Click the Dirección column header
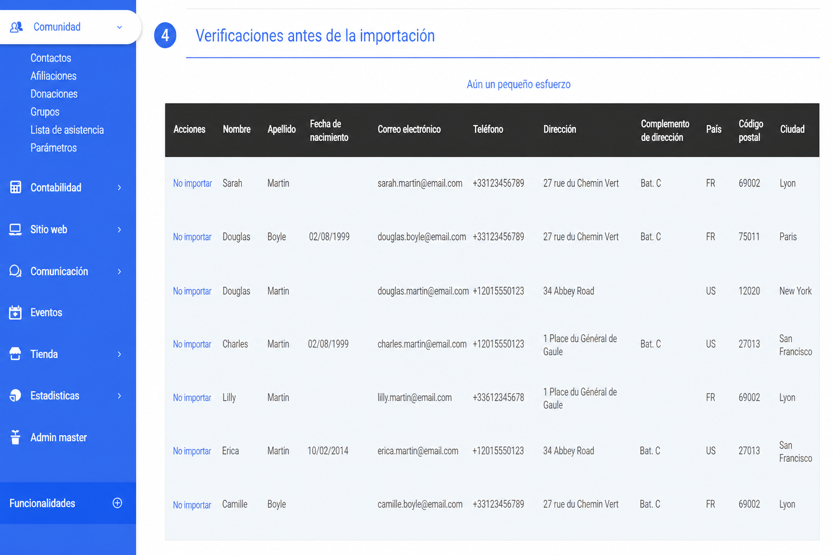833x555 pixels. point(560,130)
